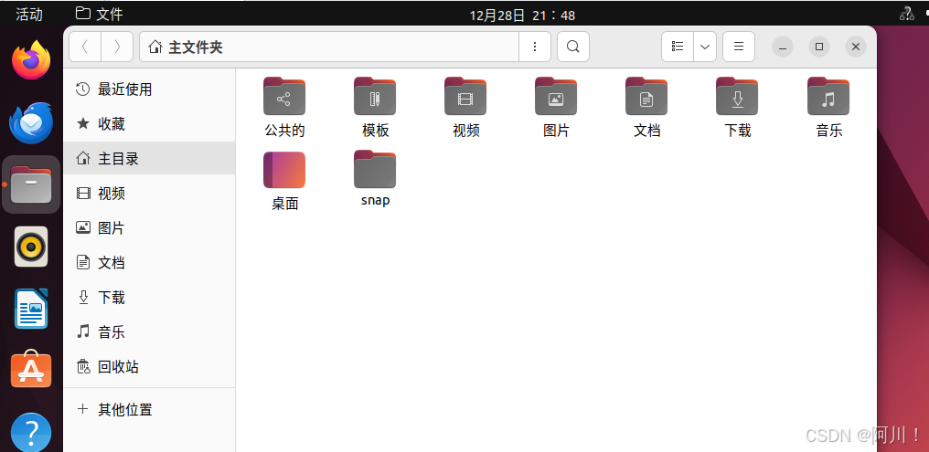Select the 视频 folder in main pane
The image size is (929, 452).
pyautogui.click(x=465, y=107)
